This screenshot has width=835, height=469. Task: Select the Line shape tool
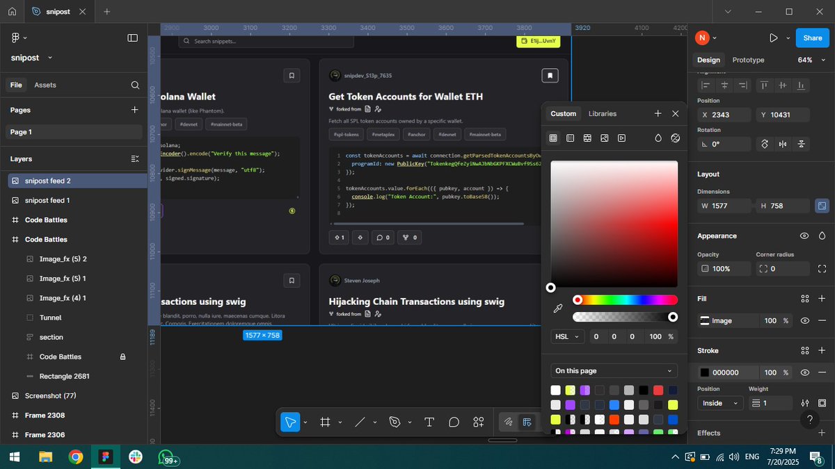[x=360, y=422]
